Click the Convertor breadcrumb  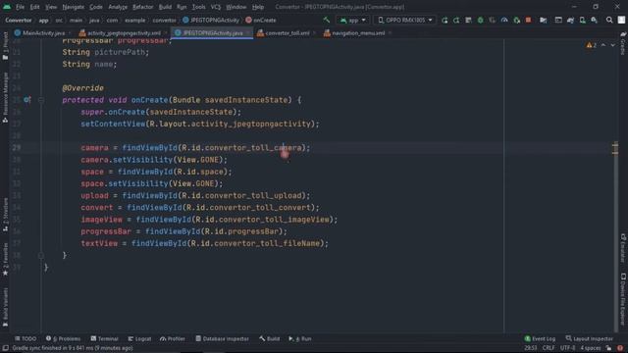tap(19, 20)
